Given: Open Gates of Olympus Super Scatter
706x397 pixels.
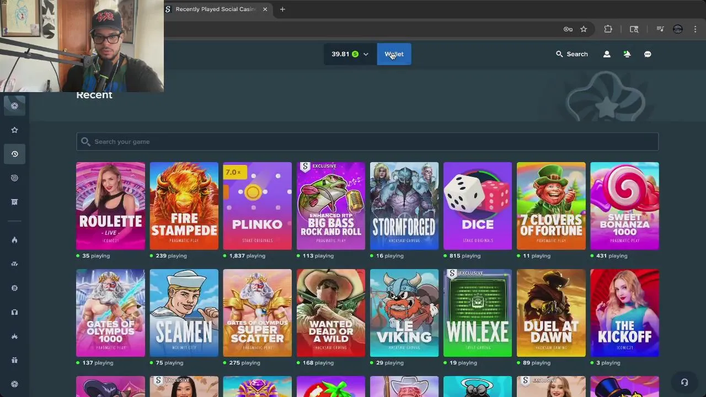Looking at the screenshot, I should click(258, 313).
